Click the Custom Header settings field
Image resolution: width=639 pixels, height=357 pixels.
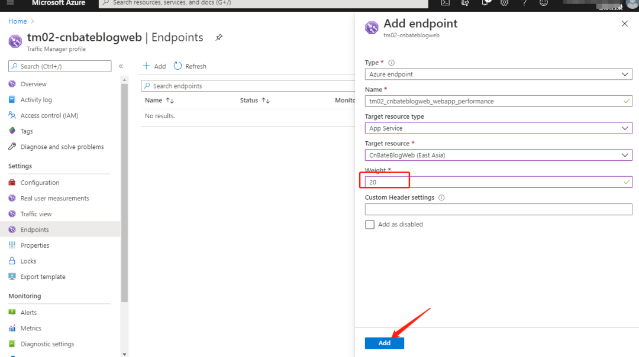498,209
